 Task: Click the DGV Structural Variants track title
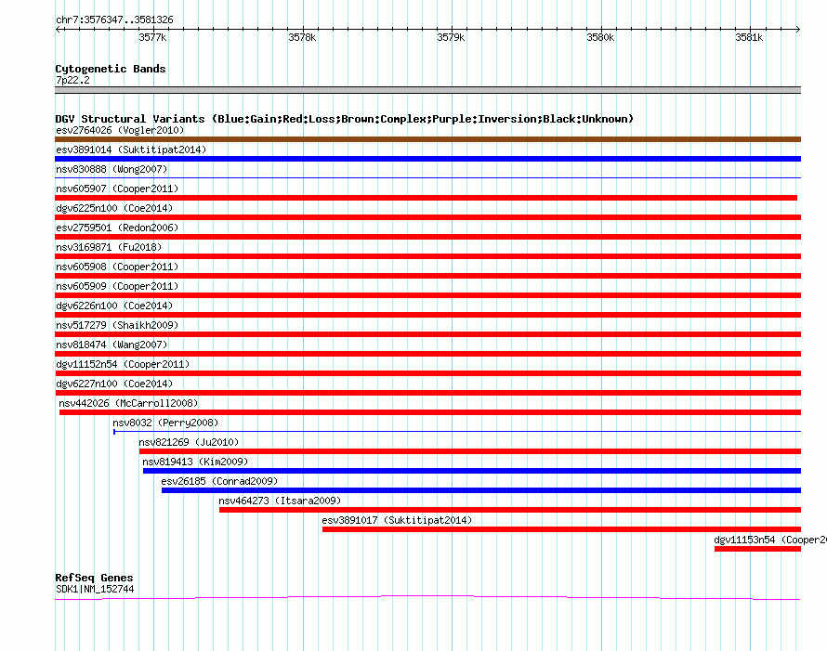pyautogui.click(x=345, y=119)
